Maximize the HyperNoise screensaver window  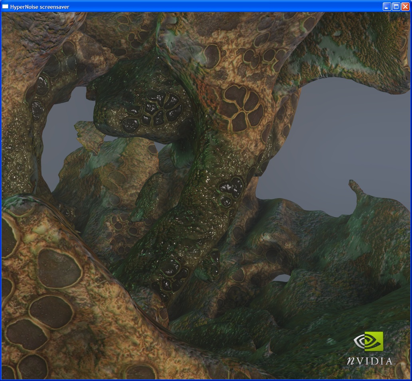coord(396,6)
